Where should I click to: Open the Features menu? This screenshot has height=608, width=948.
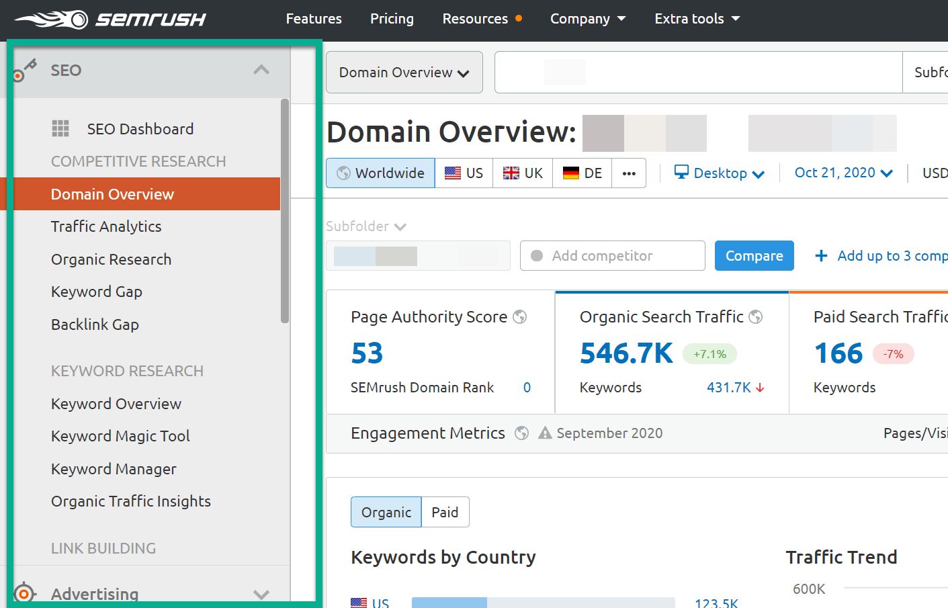point(314,19)
